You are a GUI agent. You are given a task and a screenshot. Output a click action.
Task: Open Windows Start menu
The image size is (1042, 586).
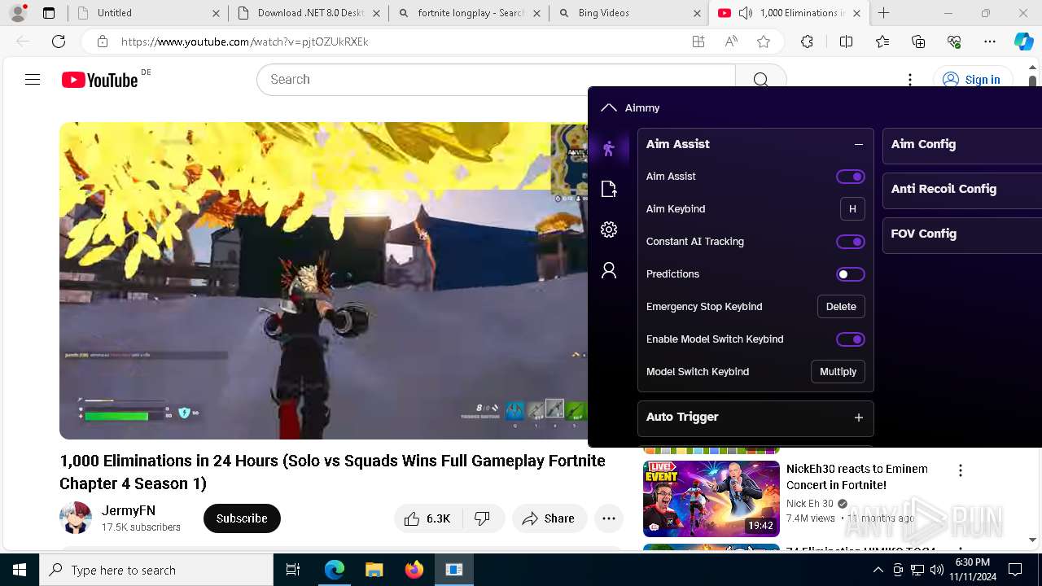(20, 570)
